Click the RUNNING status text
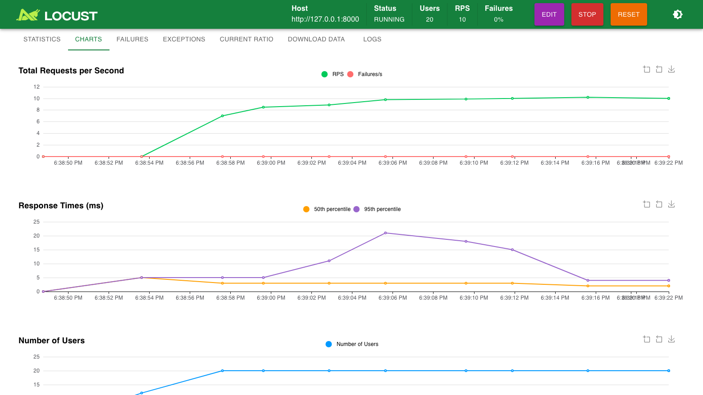 coord(389,19)
